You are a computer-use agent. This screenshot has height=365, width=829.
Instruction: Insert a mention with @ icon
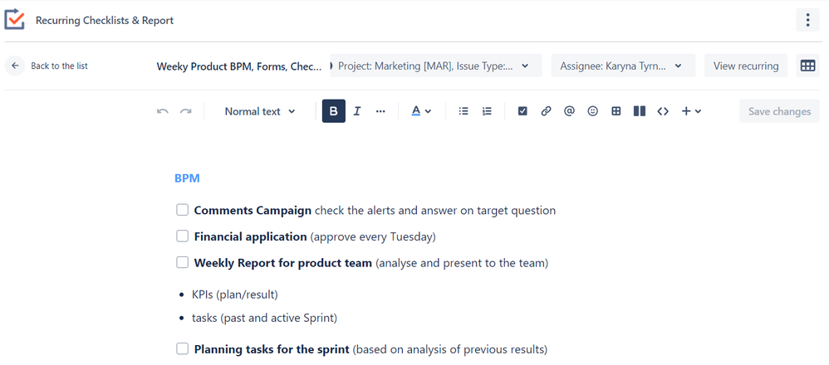tap(569, 111)
